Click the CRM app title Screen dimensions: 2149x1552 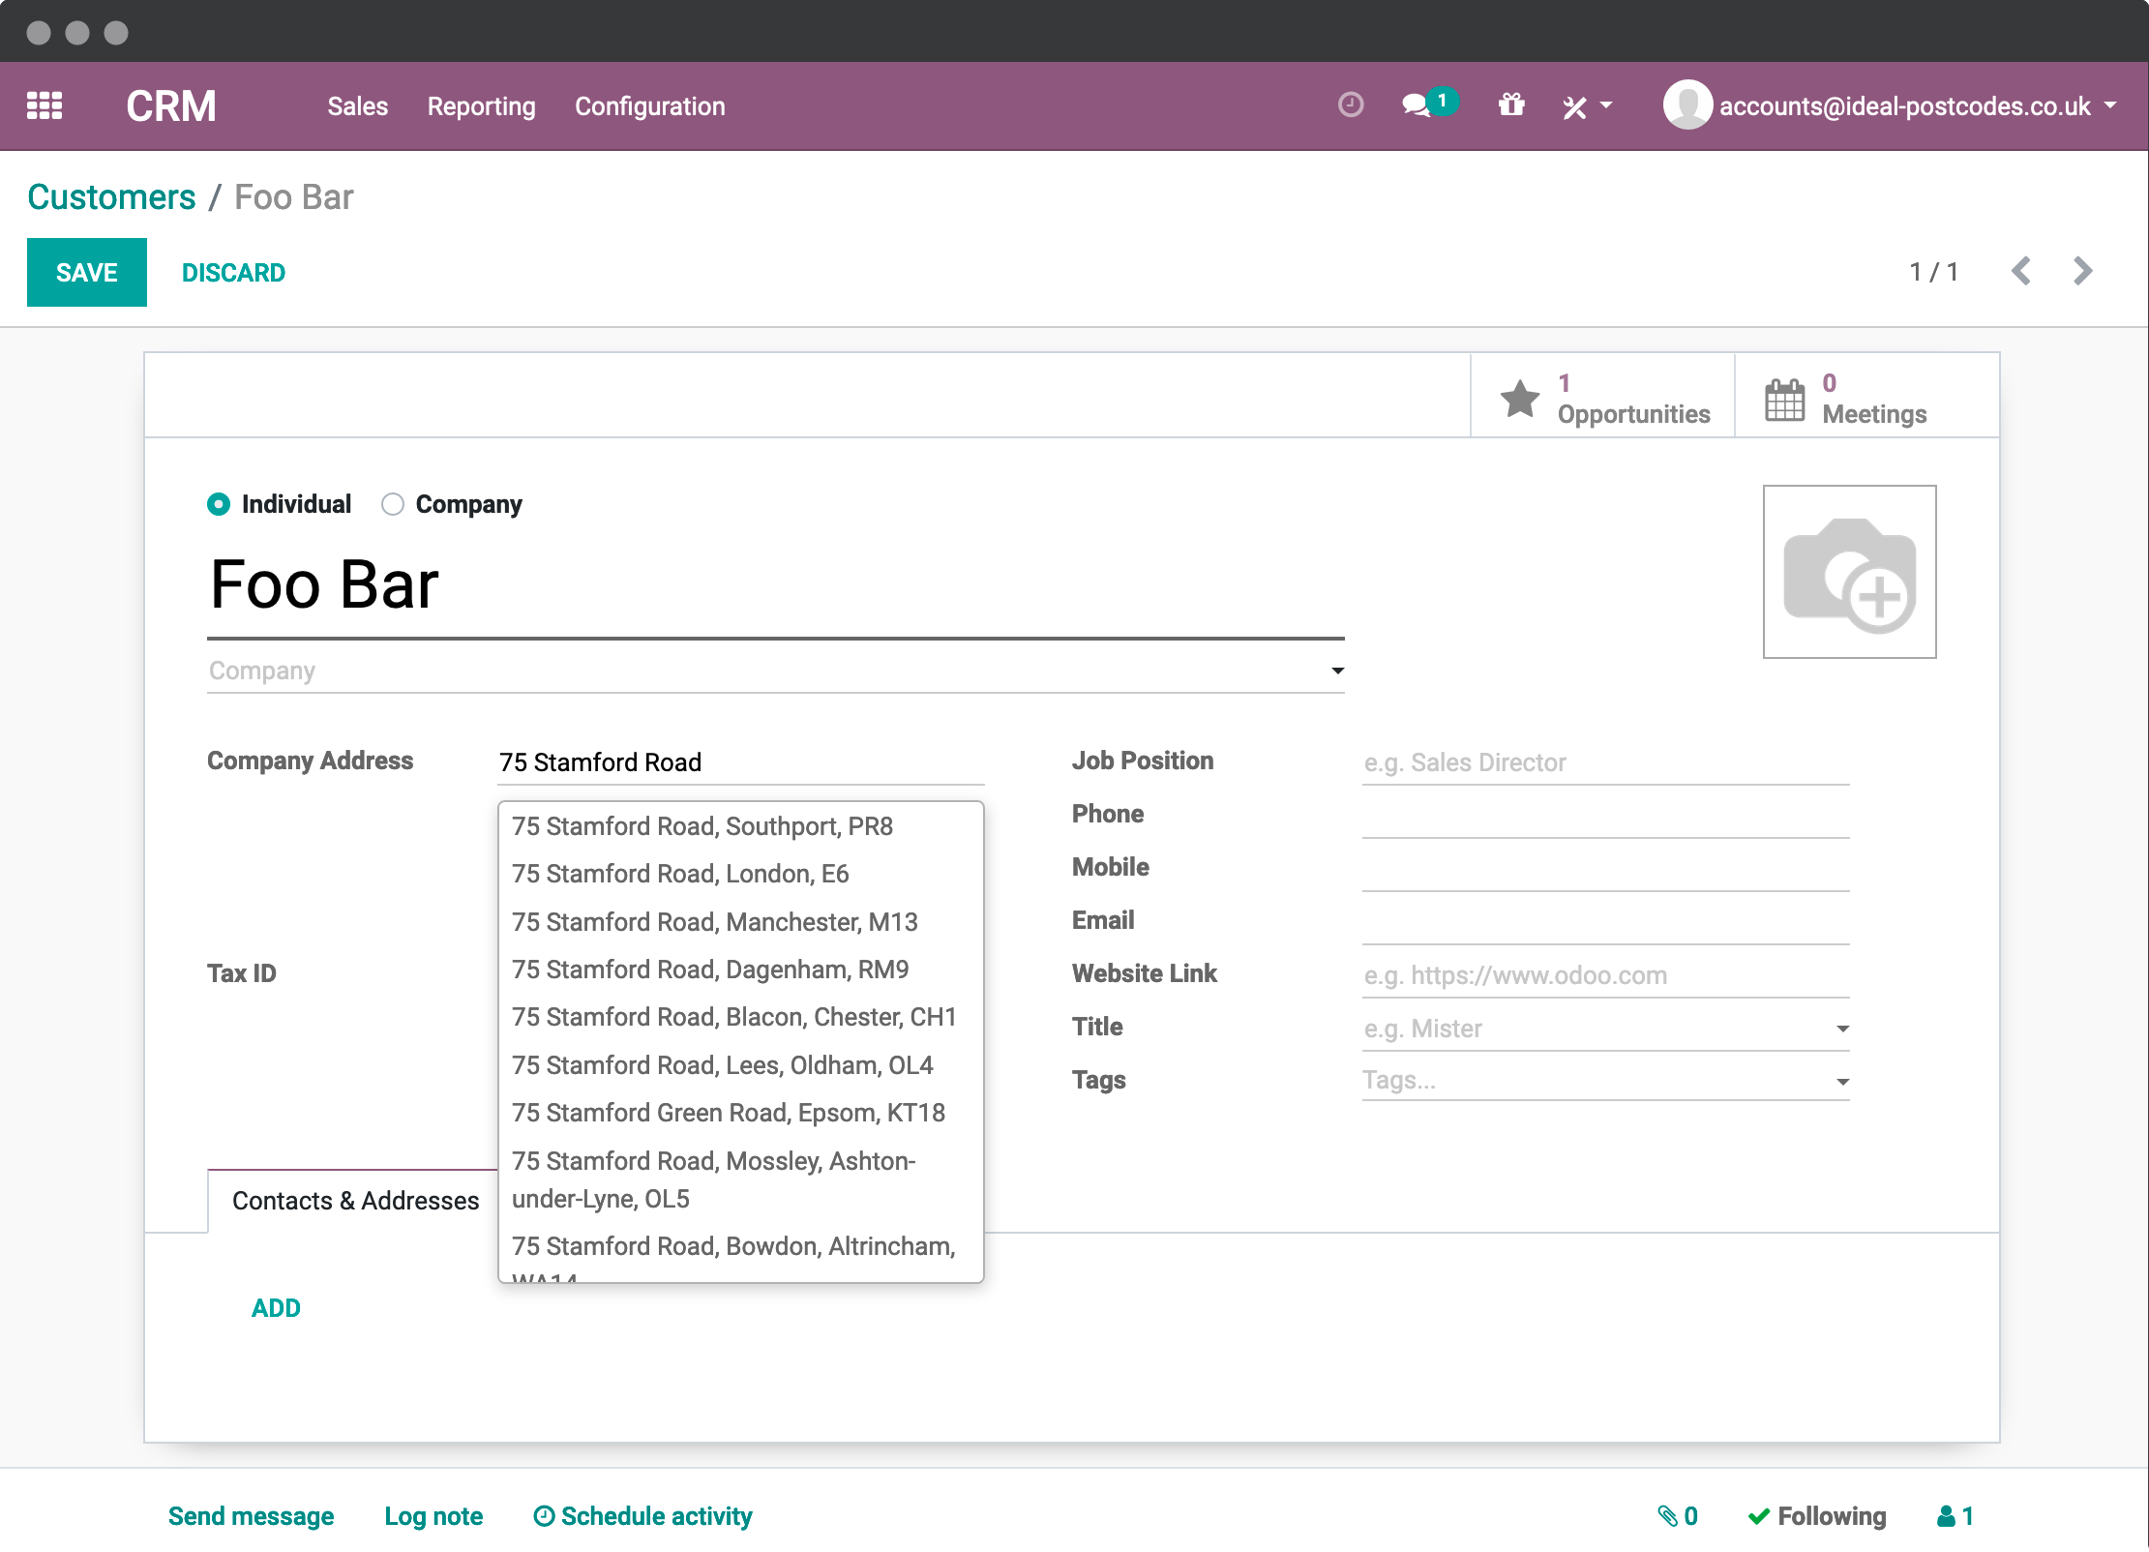(171, 105)
